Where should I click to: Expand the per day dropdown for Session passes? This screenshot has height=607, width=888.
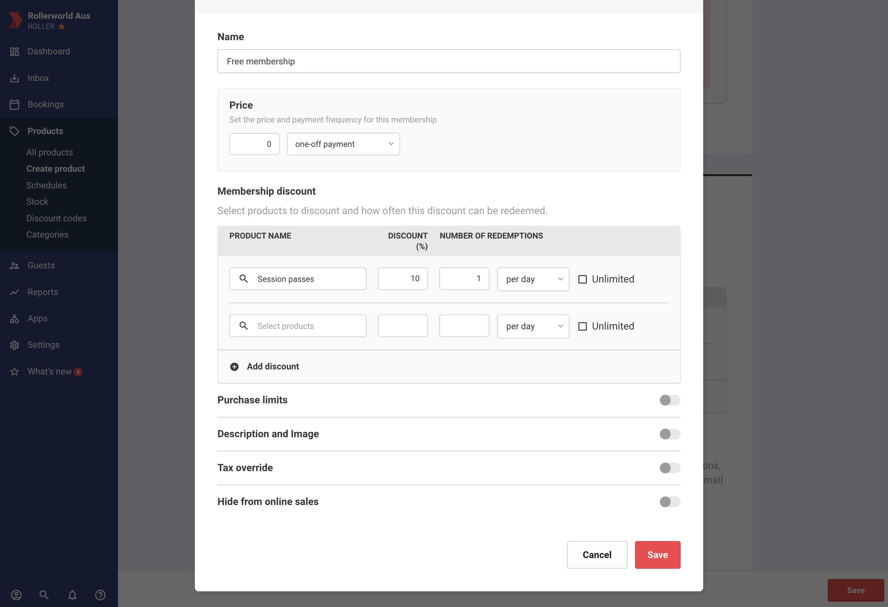pos(533,279)
